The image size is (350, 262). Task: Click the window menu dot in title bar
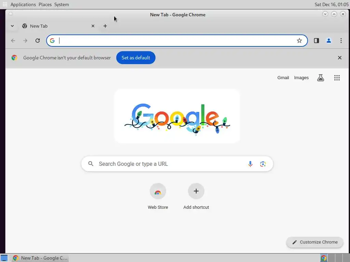pos(11,14)
